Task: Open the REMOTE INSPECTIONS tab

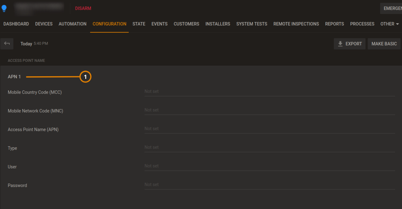Action: tap(296, 24)
